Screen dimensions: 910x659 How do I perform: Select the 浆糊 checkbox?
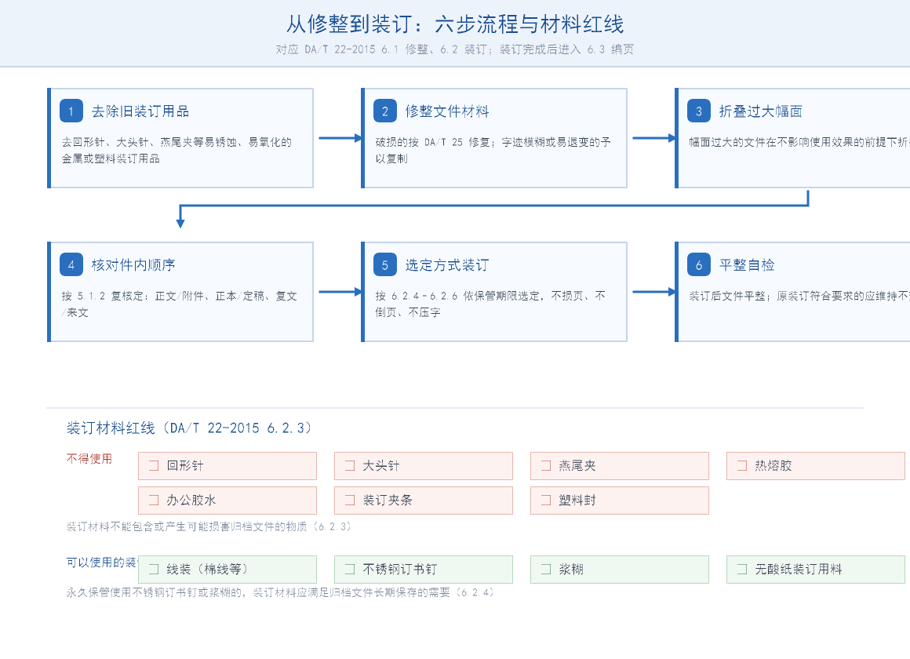[x=546, y=569]
